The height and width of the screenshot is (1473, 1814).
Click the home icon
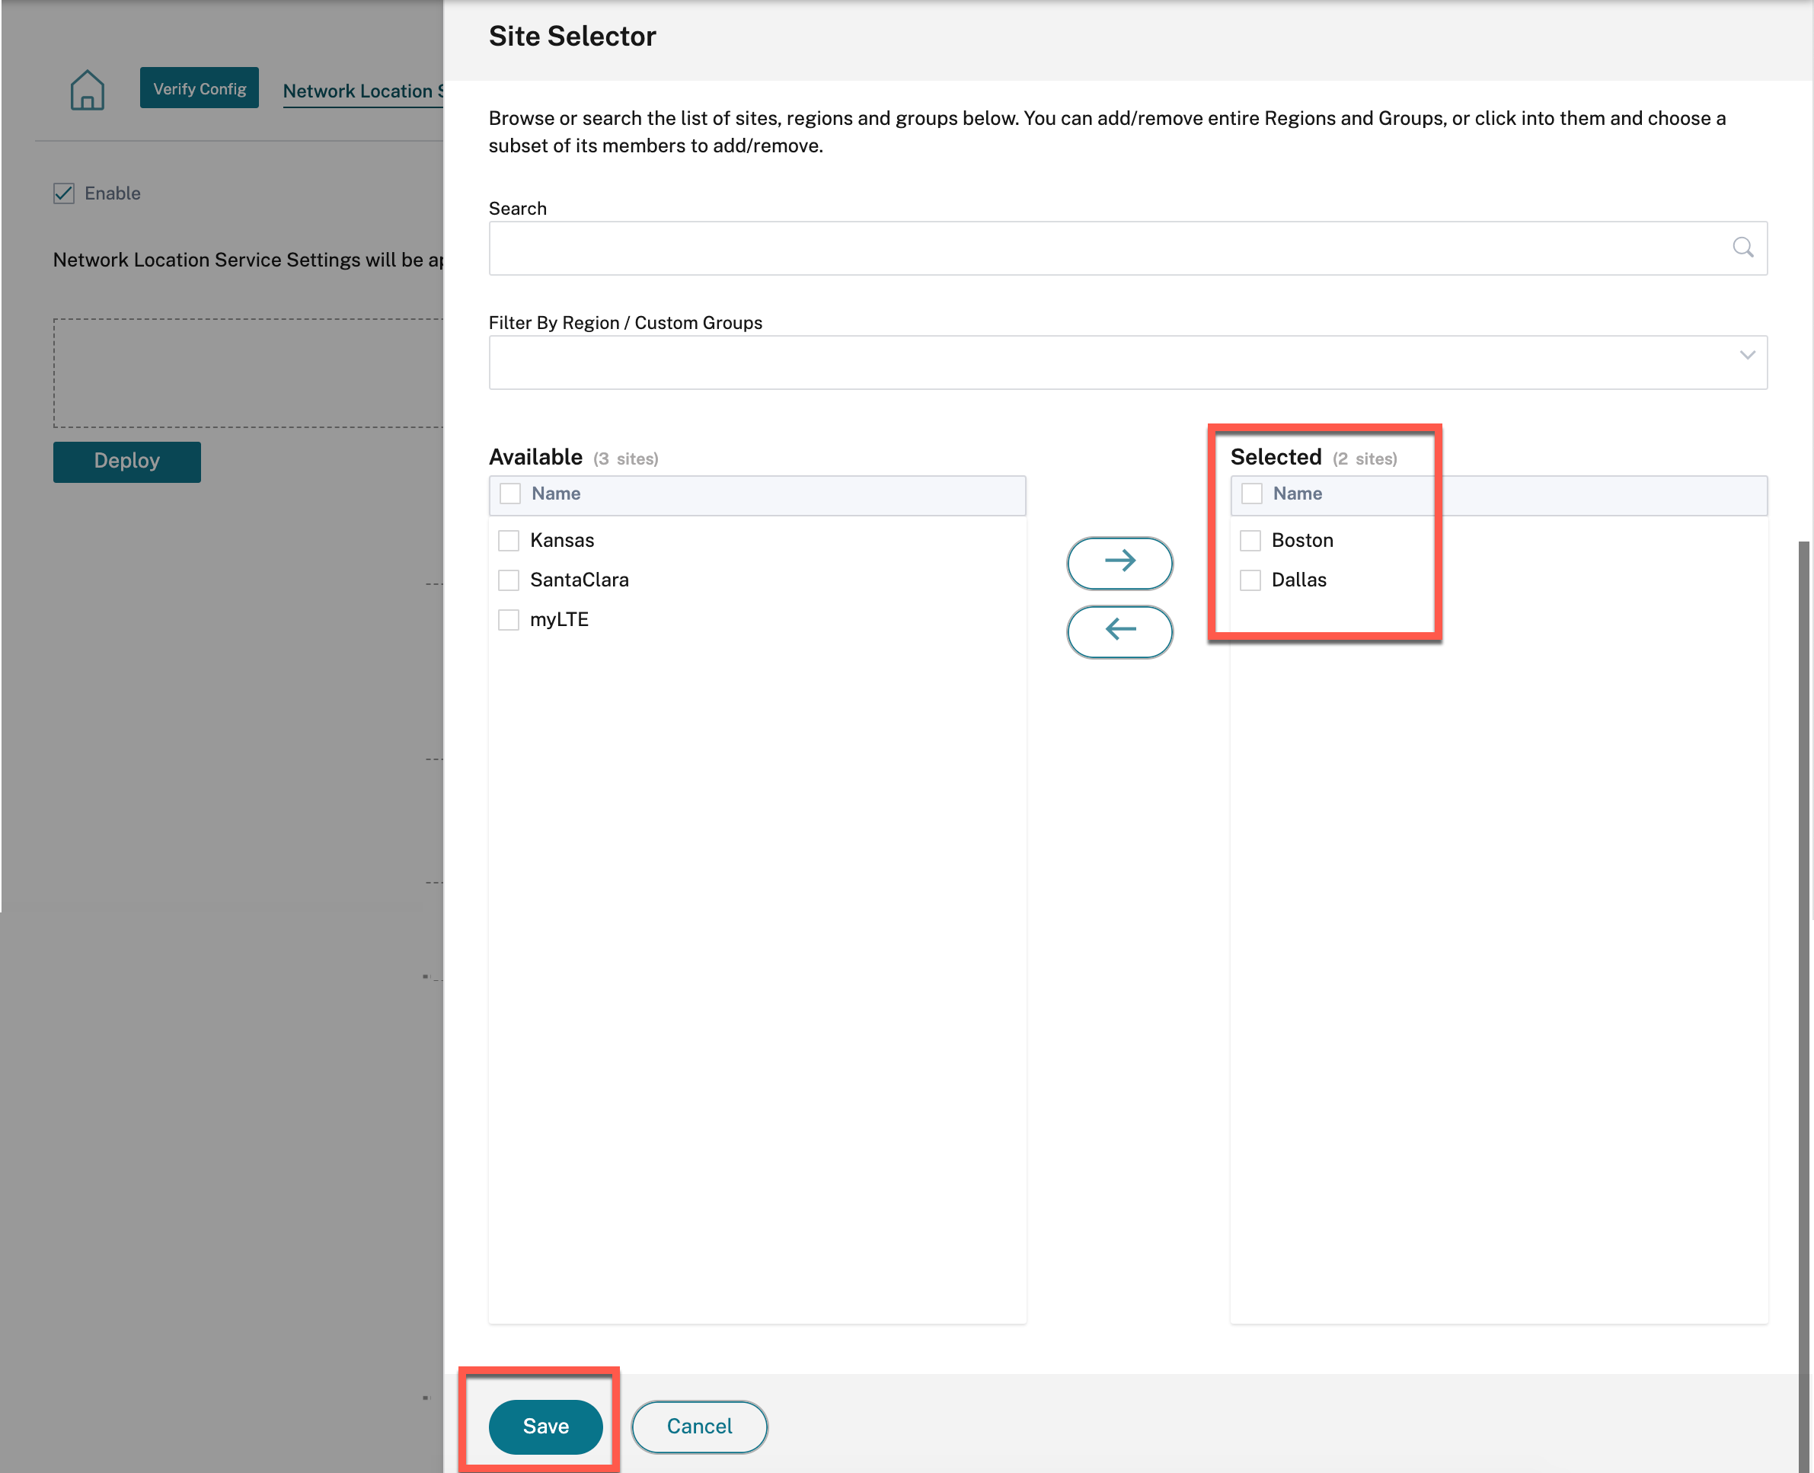pos(87,89)
